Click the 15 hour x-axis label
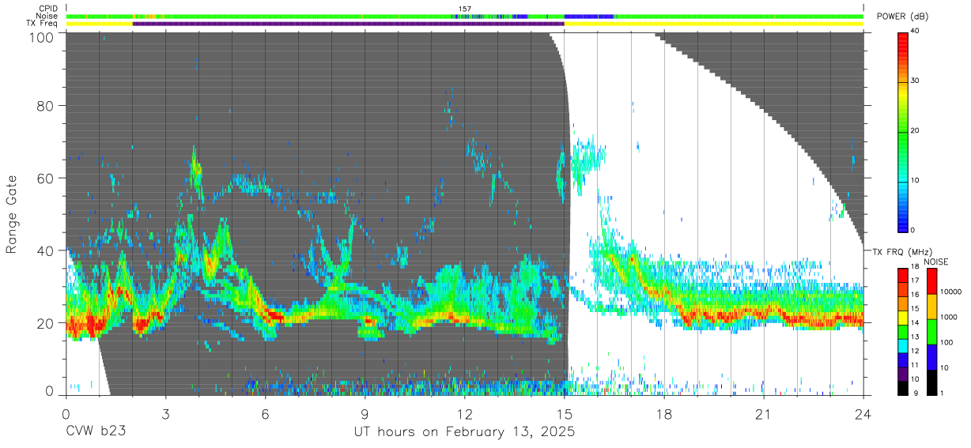 pos(565,414)
